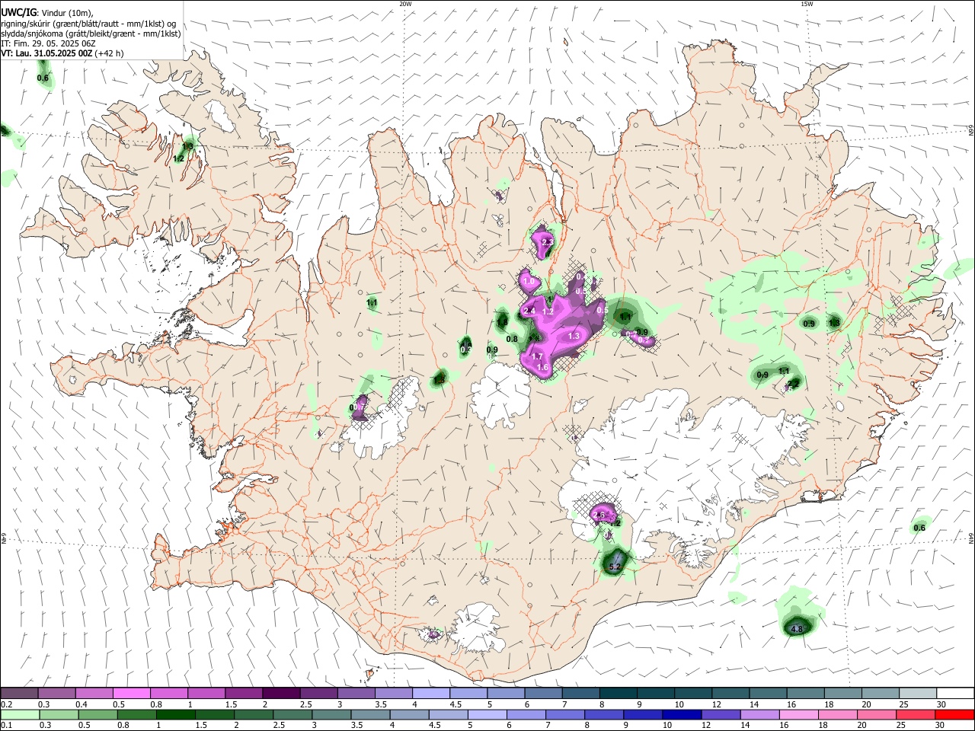Select the steel blue 6 snow scale swatch
The image size is (975, 731).
click(x=543, y=694)
